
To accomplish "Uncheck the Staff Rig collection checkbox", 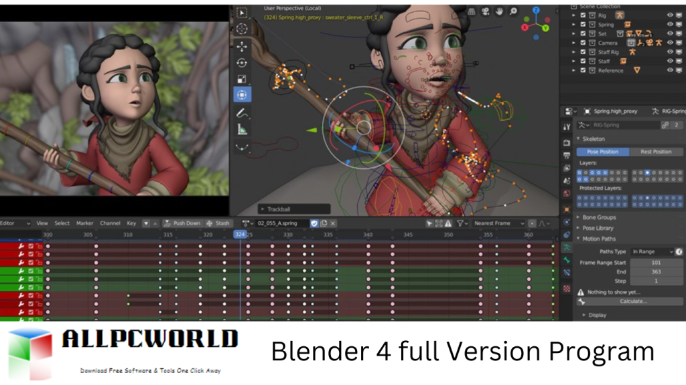I will [583, 52].
